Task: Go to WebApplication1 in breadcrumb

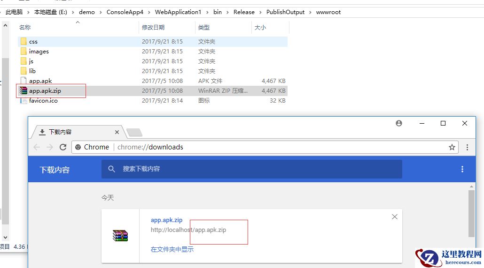Action: 178,12
